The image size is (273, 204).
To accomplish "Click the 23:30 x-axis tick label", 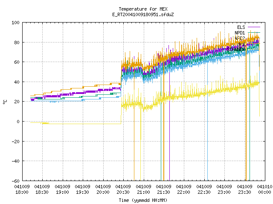I will (244, 192).
